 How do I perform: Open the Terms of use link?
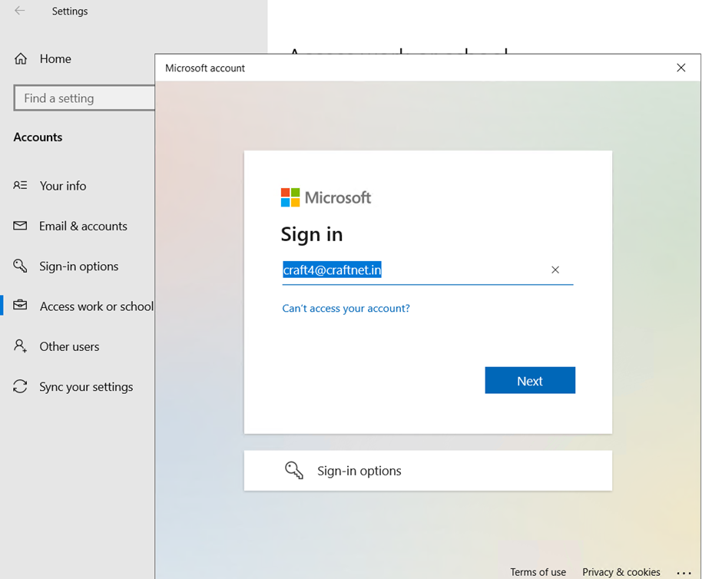tap(538, 571)
